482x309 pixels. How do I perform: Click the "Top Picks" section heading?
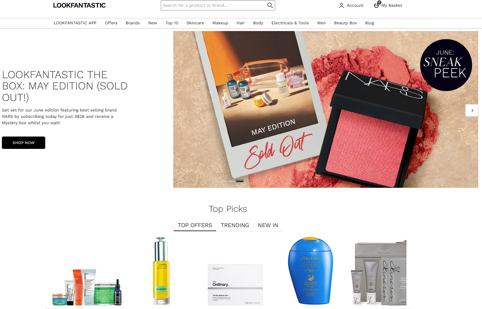click(x=228, y=209)
